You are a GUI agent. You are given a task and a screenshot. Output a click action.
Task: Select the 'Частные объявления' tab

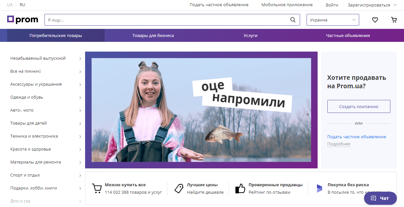pos(348,35)
